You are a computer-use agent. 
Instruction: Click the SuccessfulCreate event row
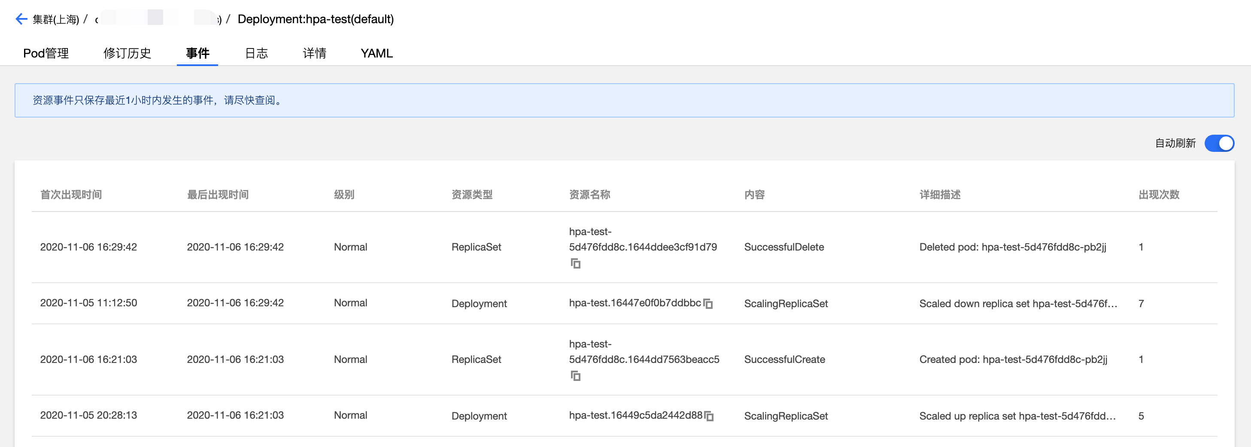tap(784, 359)
